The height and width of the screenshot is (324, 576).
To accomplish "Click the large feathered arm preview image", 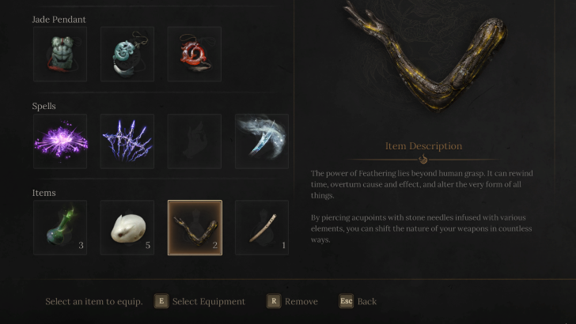I will 425,56.
